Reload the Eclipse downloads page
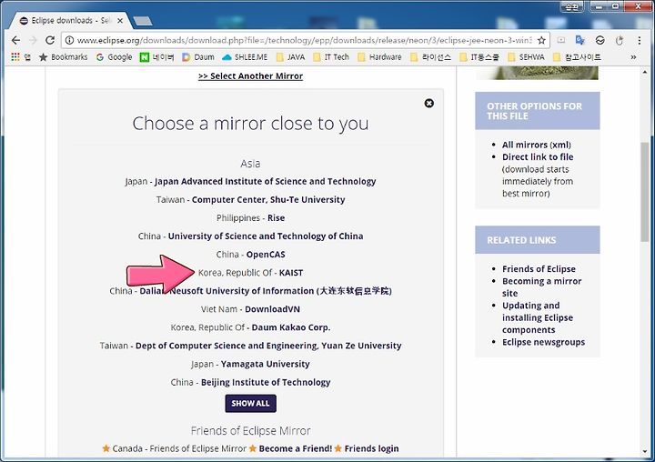The width and height of the screenshot is (655, 462). pyautogui.click(x=50, y=40)
